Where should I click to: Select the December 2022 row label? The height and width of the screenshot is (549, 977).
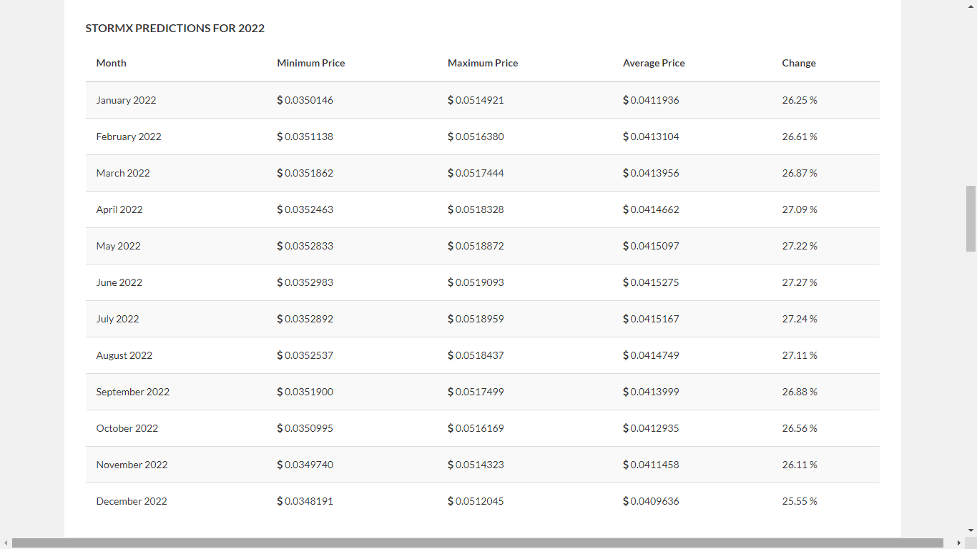point(132,501)
